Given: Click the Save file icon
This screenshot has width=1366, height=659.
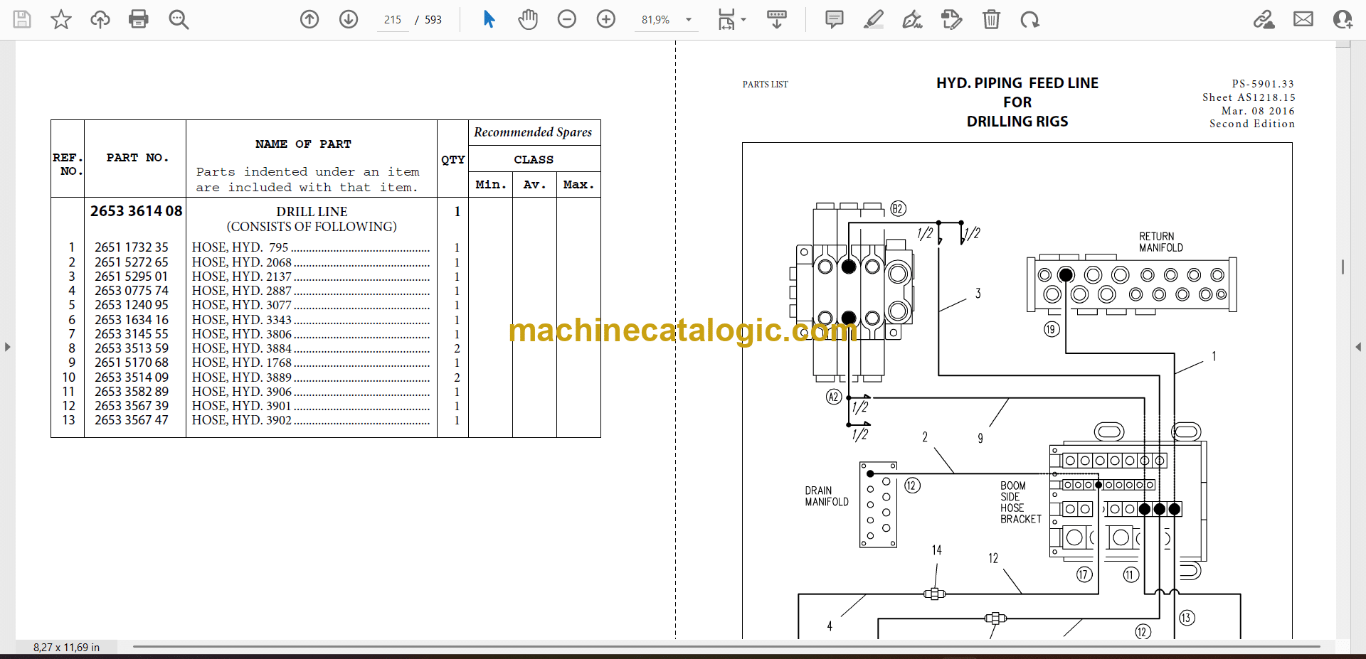Looking at the screenshot, I should pos(22,19).
